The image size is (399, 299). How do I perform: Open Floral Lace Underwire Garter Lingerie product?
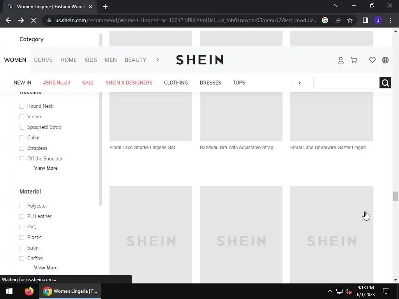[x=330, y=148]
